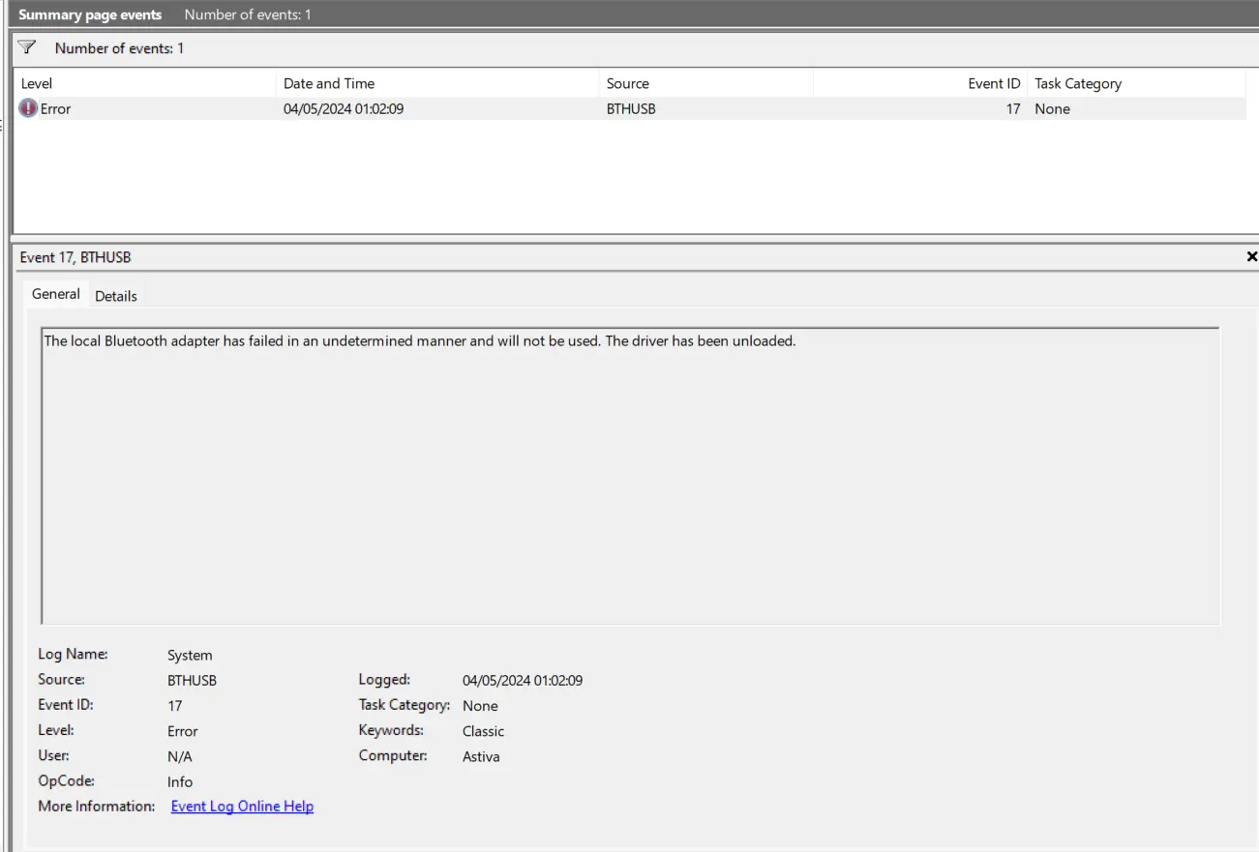Click the Source value BTHUSB in details

[x=192, y=680]
